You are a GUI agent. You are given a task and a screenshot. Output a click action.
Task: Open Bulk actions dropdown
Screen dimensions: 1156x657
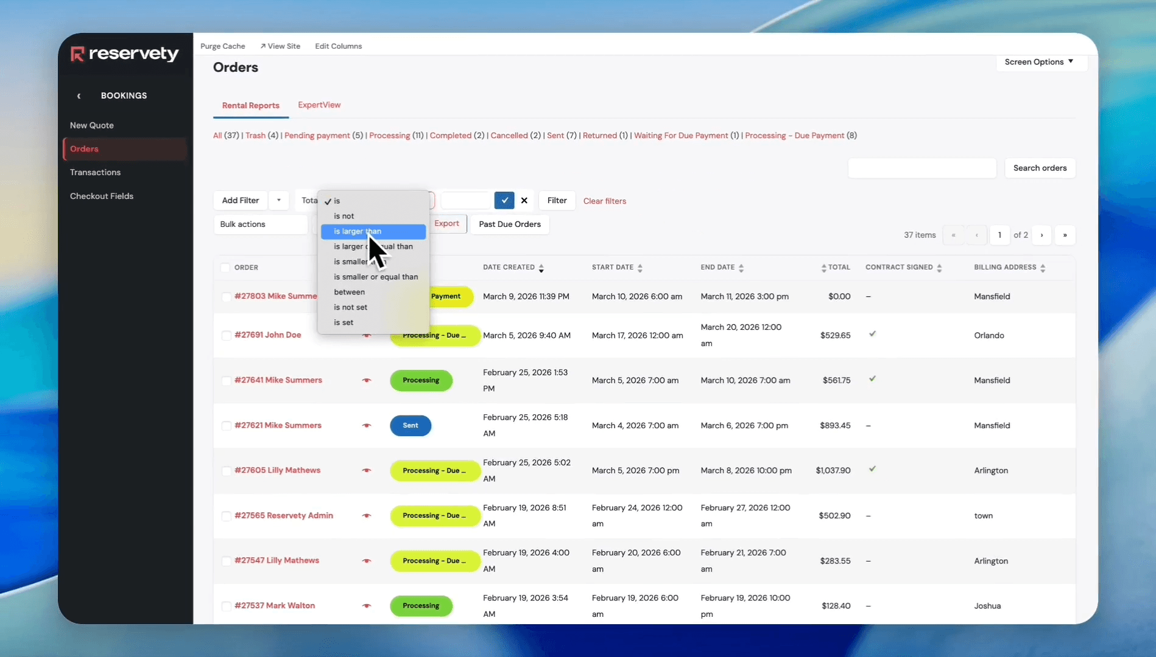point(261,224)
